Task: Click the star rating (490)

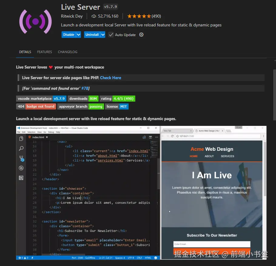Action: click(x=144, y=16)
